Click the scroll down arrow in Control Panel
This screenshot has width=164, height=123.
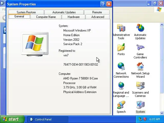point(162,113)
